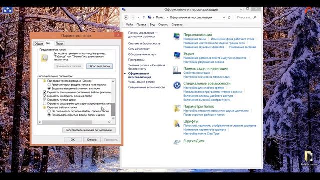Screen dimensions: 320x180
Task: Open Изменение темы link
Action: (194, 39)
